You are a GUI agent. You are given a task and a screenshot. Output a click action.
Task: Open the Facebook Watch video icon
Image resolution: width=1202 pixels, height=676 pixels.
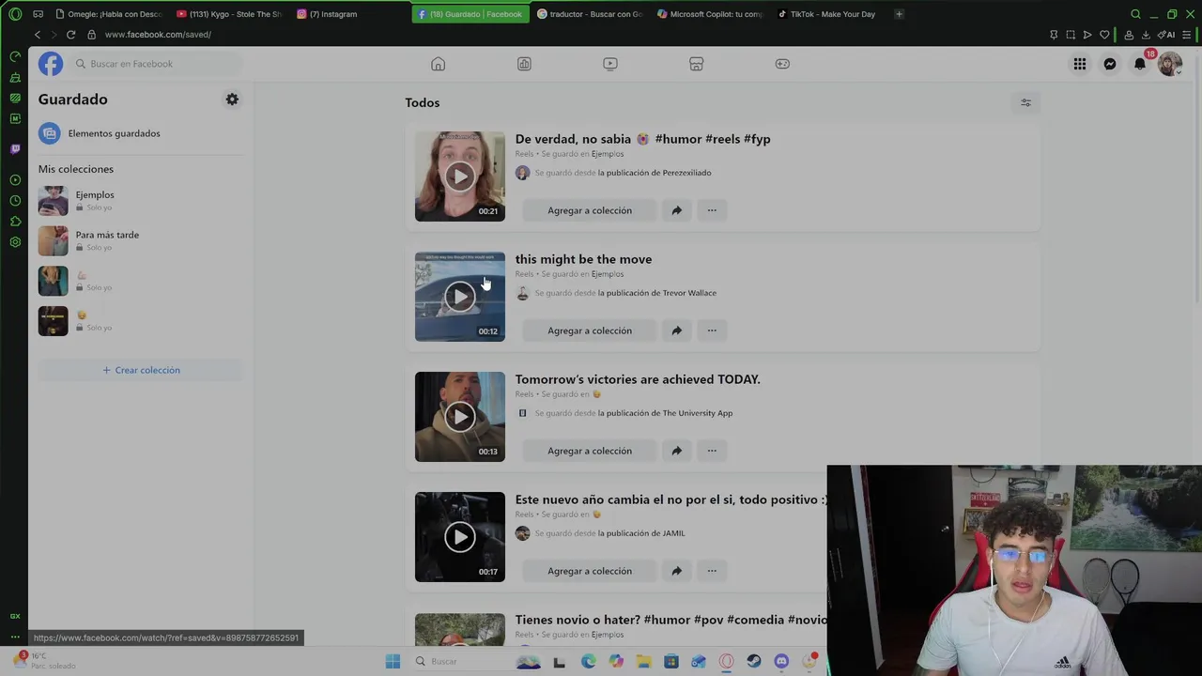pyautogui.click(x=610, y=64)
